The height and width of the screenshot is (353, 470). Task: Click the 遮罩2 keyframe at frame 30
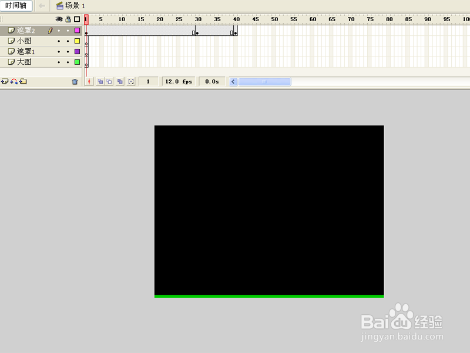coord(197,31)
